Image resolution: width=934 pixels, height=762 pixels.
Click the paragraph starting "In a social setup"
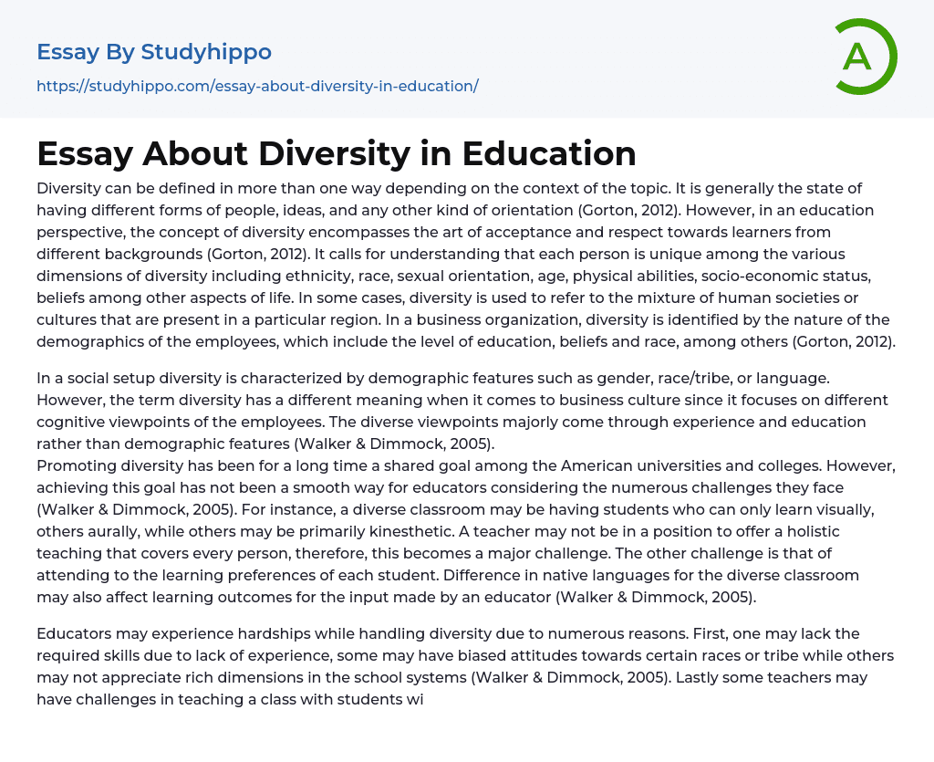[456, 409]
